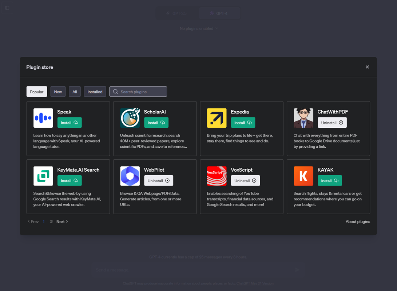Click the Speak plugin logo icon

tap(43, 118)
